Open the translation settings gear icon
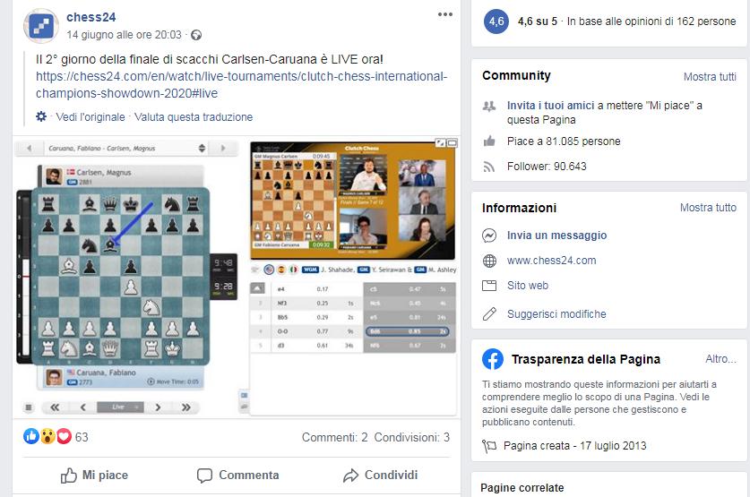 [x=41, y=116]
